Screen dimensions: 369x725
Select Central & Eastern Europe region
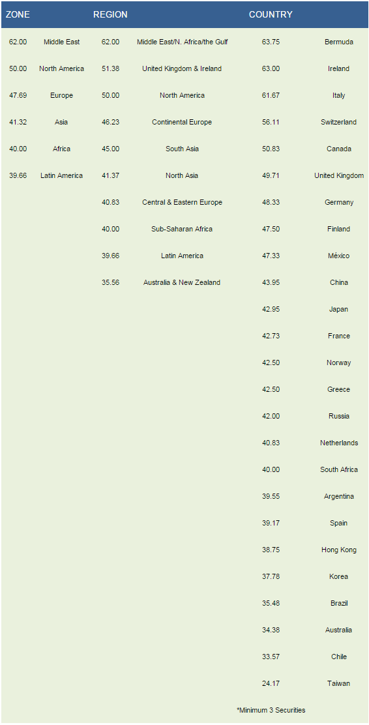pos(182,202)
